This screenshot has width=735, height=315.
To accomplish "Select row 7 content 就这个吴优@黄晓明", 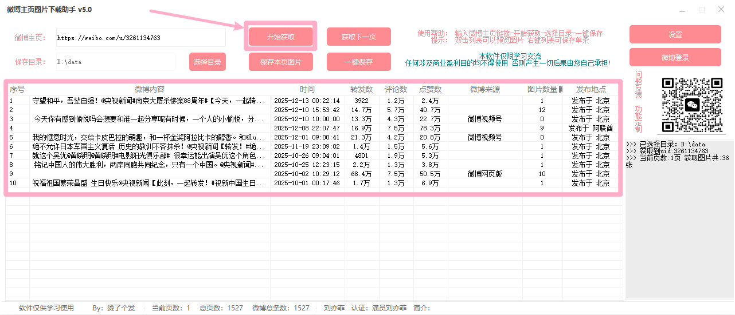I will 150,155.
